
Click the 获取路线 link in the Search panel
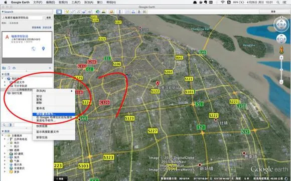click(36, 27)
